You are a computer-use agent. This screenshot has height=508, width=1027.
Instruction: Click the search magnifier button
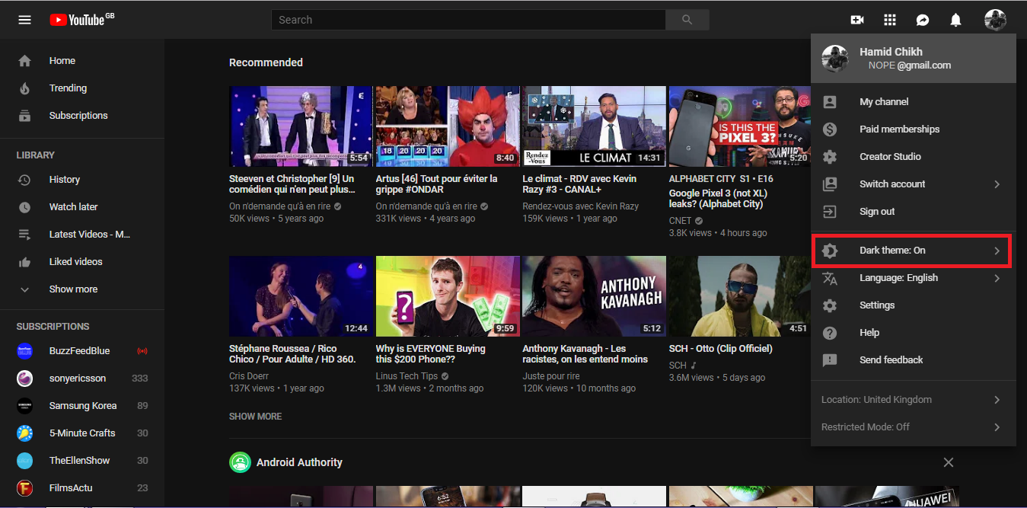click(687, 20)
